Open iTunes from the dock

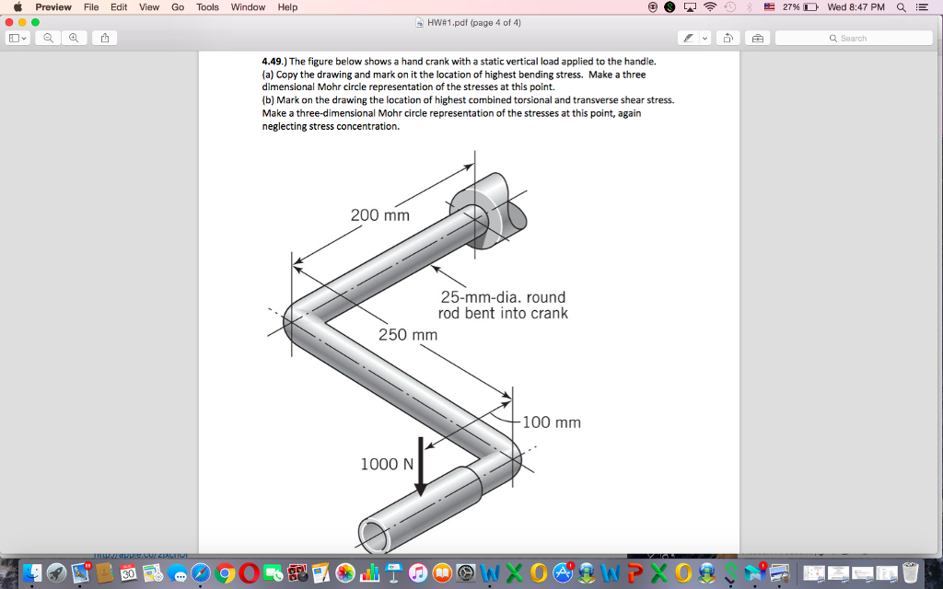point(420,575)
